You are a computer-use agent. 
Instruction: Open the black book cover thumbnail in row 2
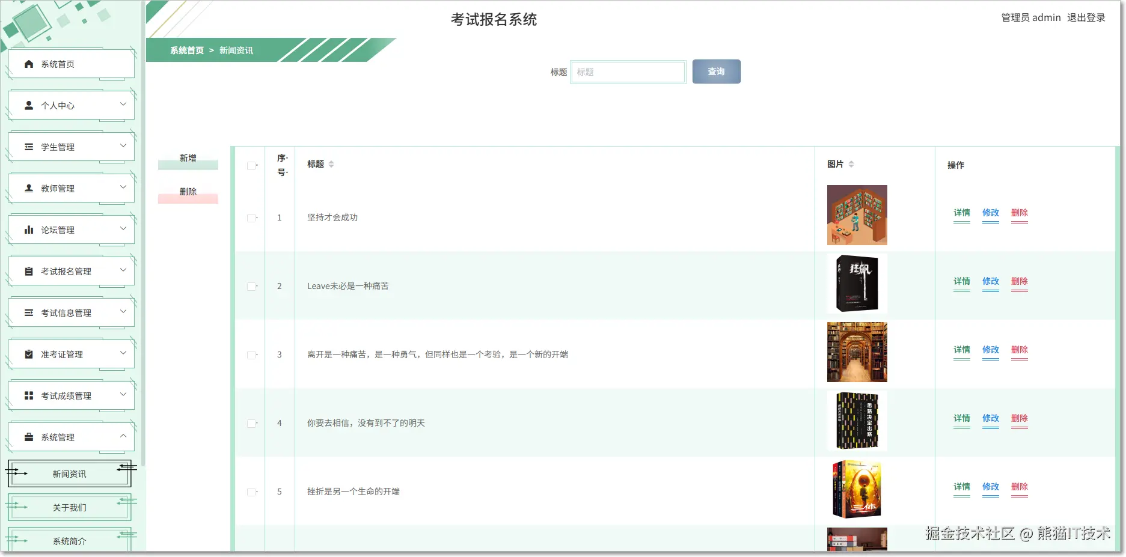coord(857,284)
